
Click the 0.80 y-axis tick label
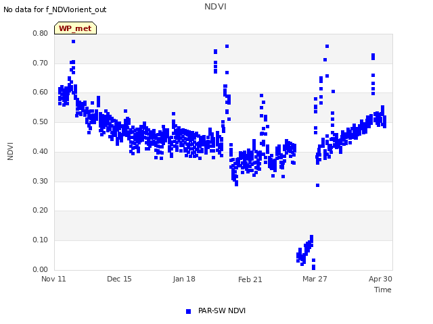(x=41, y=33)
